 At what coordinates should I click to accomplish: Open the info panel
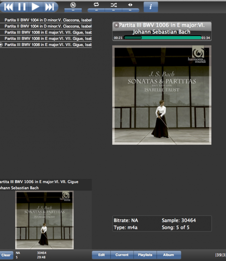pyautogui.click(x=151, y=7)
